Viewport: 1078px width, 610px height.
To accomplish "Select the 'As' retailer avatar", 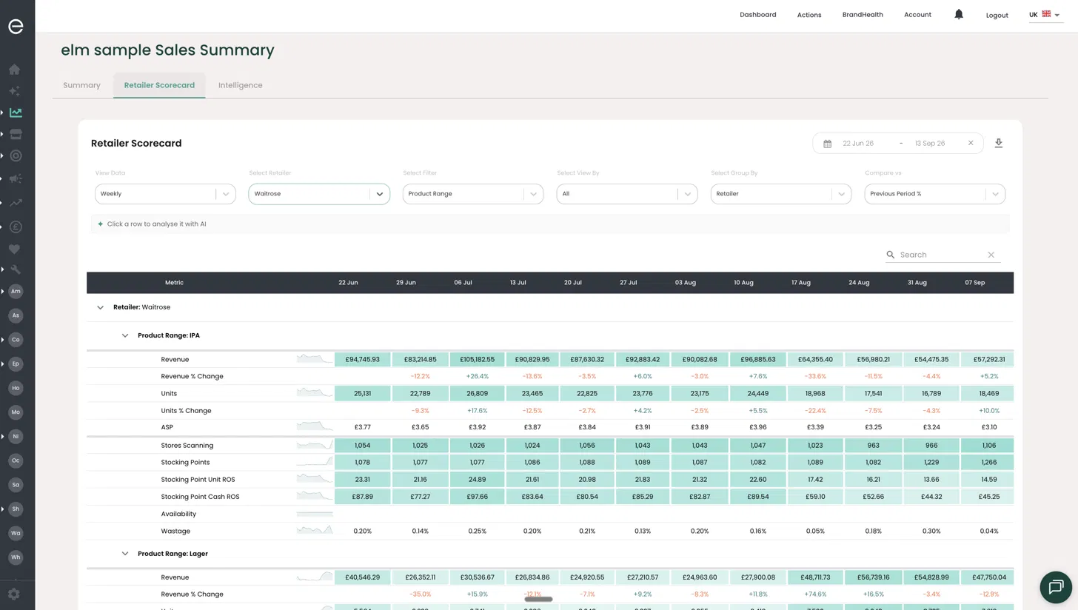I will coord(16,315).
